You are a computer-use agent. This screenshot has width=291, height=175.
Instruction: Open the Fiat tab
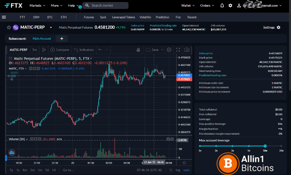point(178,17)
